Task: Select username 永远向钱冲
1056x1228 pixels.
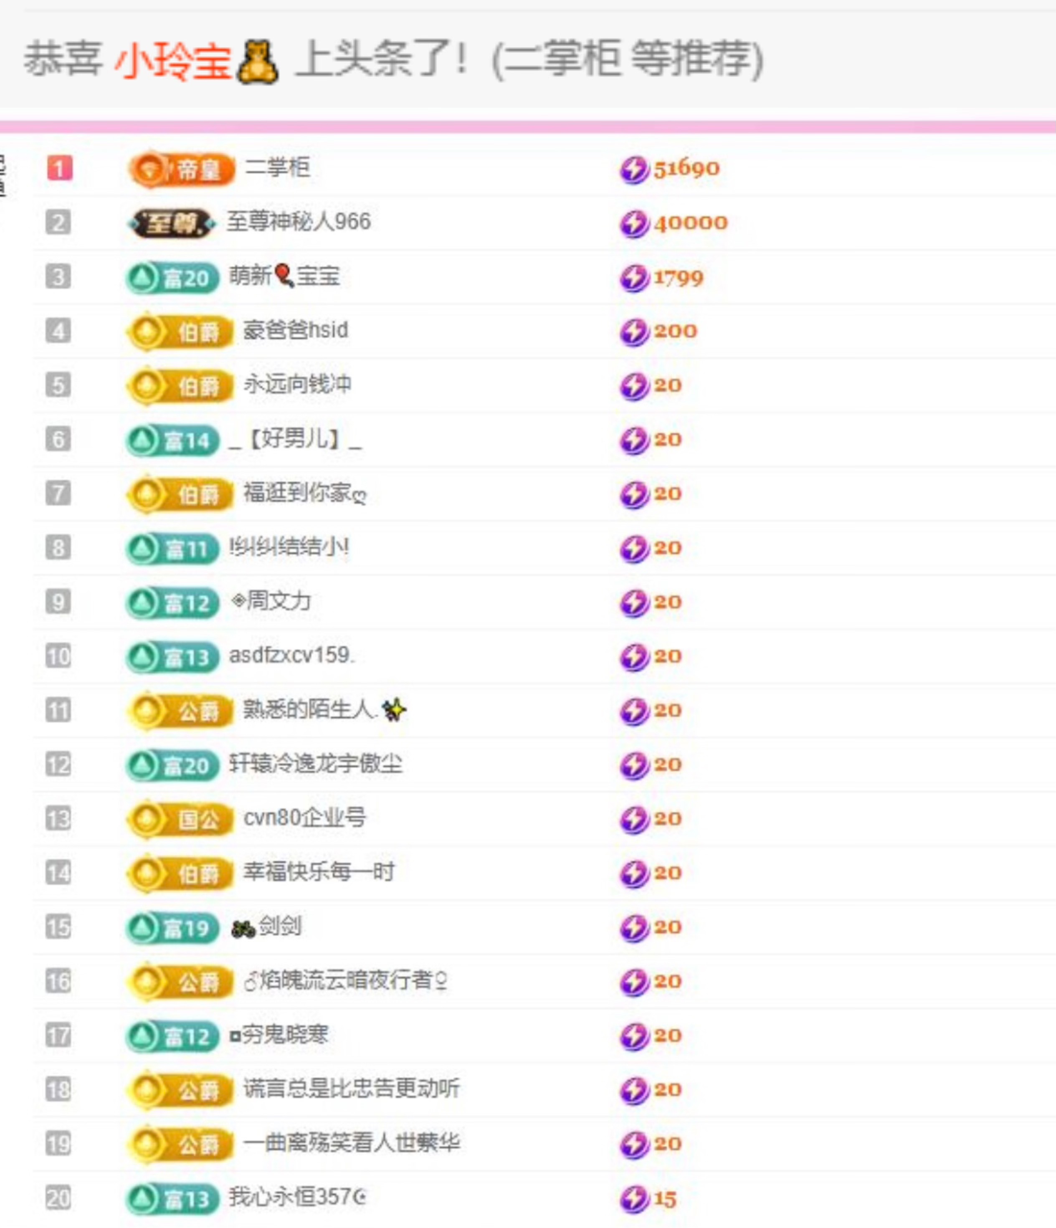Action: click(x=297, y=385)
